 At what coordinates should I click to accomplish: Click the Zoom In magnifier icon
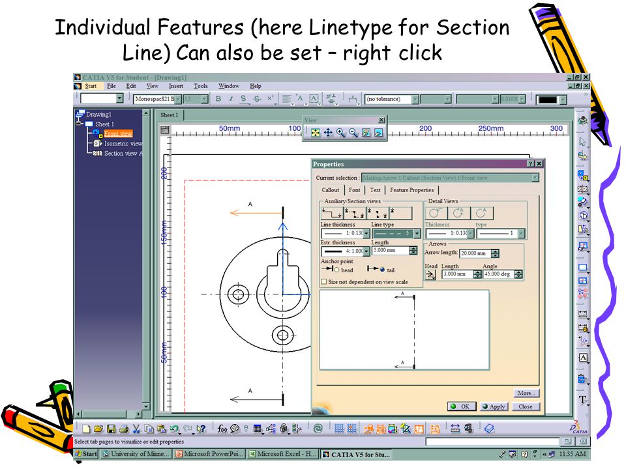coord(341,132)
